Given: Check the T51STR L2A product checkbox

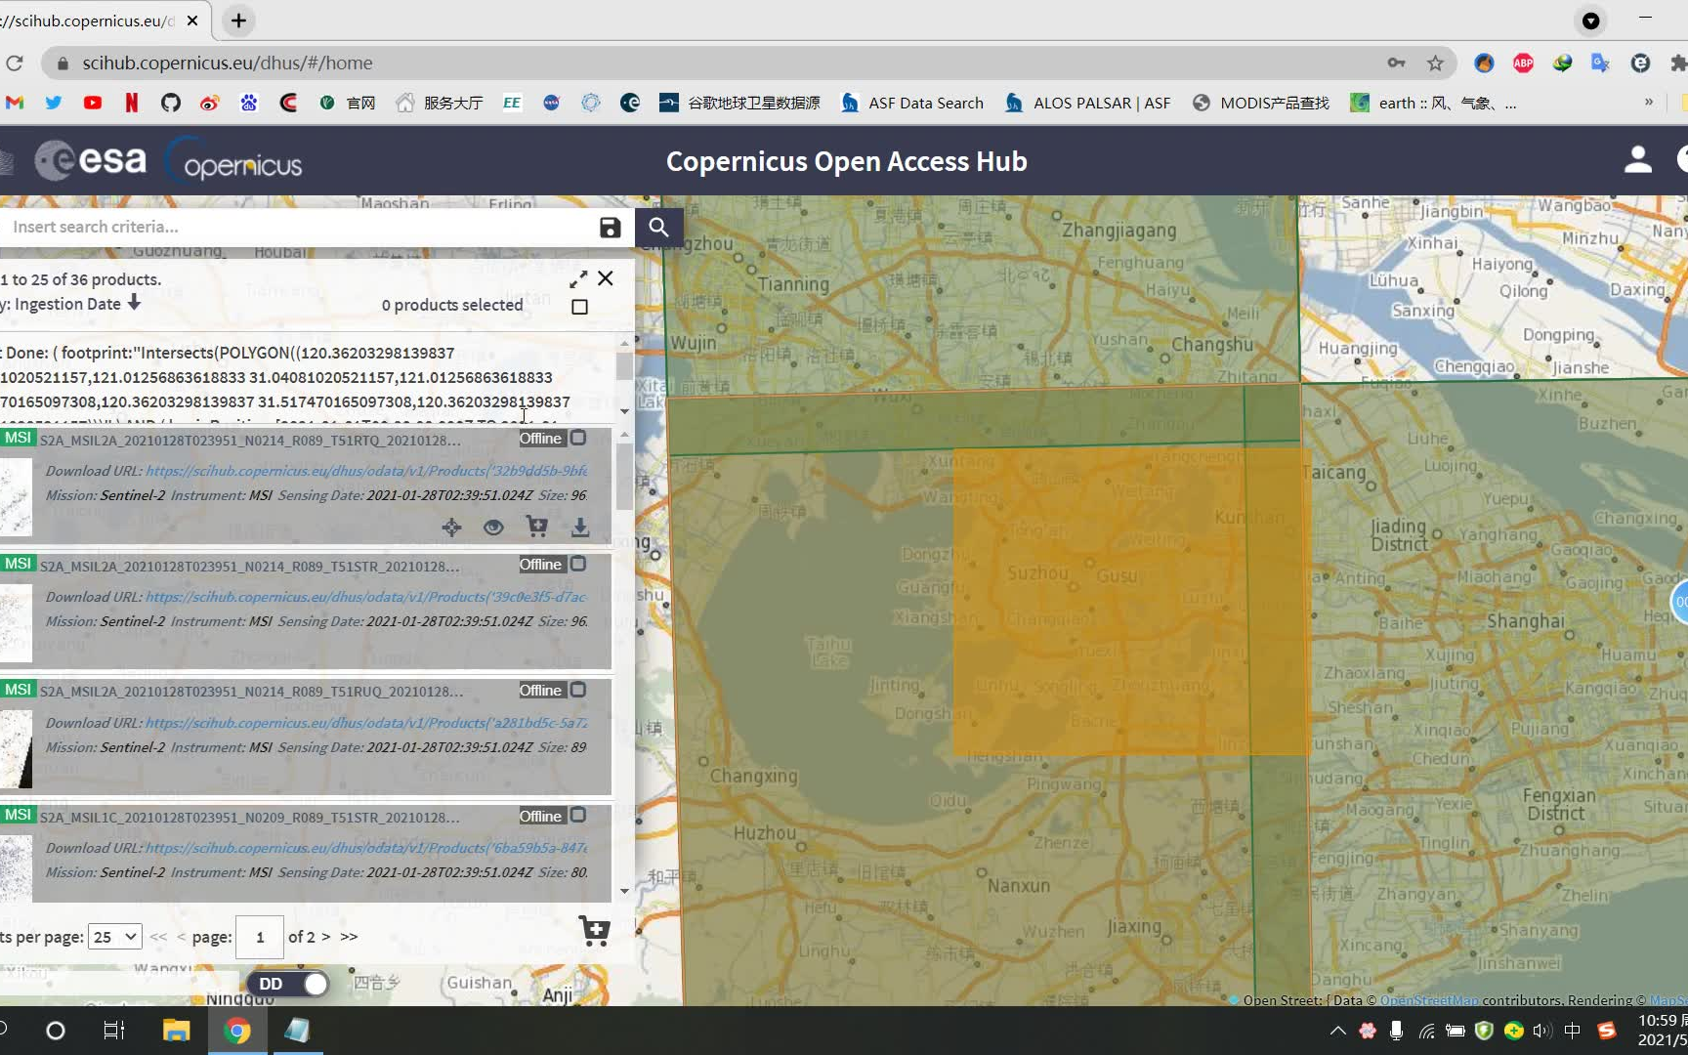Looking at the screenshot, I should pyautogui.click(x=578, y=564).
